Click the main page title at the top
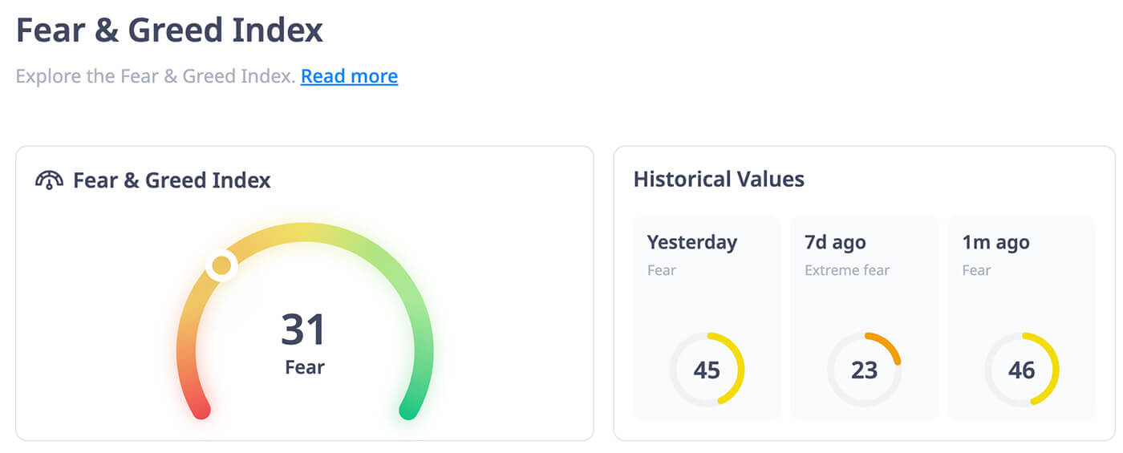1123x453 pixels. [x=169, y=30]
